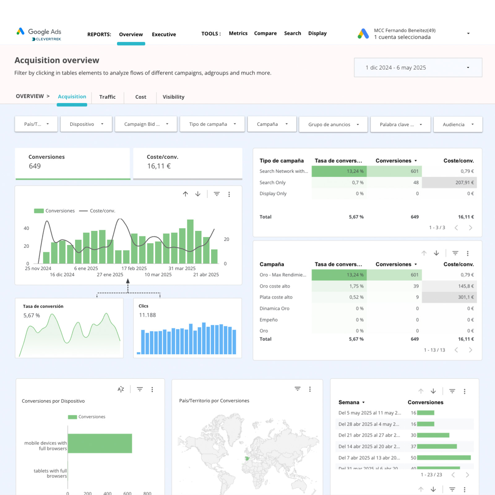Select the Coste/conv. scorecard
Image resolution: width=495 pixels, height=495 pixels.
click(187, 163)
